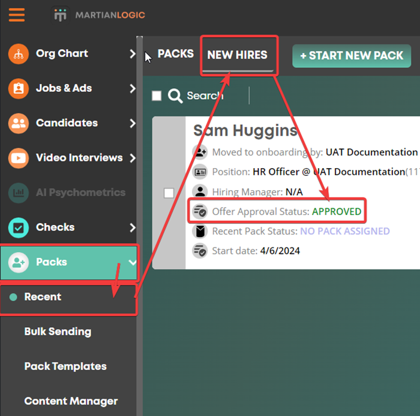Click the Start date icon
This screenshot has width=420, height=416.
coord(200,251)
